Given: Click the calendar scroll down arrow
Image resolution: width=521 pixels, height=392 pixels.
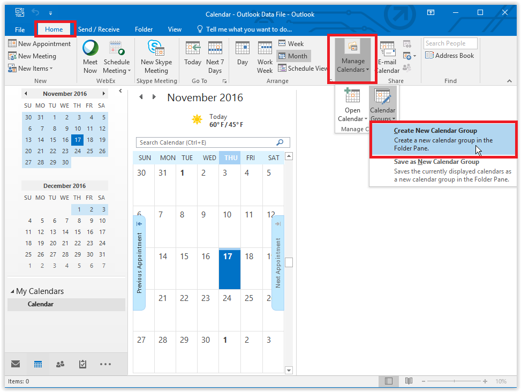Looking at the screenshot, I should click(x=289, y=370).
